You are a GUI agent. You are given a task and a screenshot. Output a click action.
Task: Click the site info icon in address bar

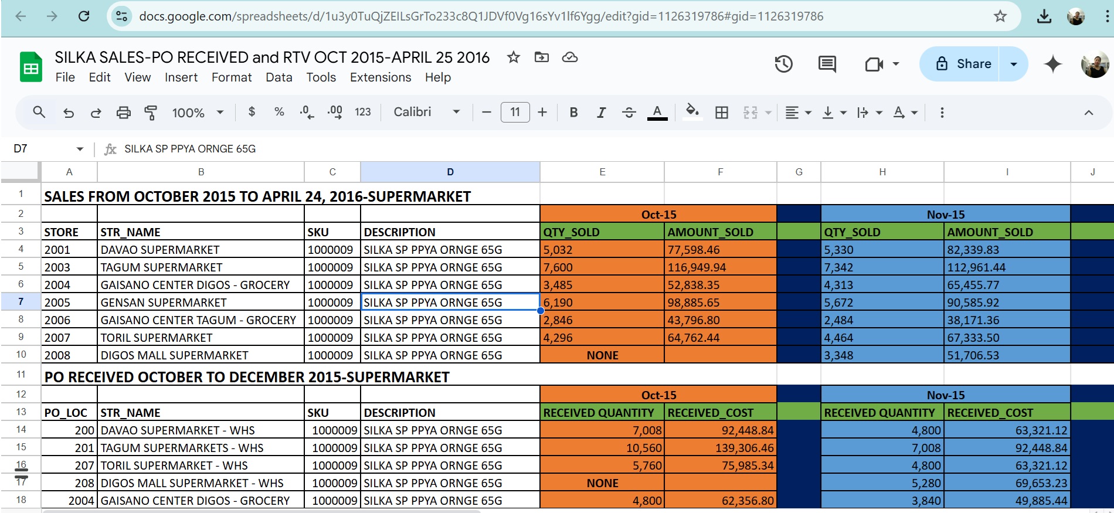(x=121, y=16)
